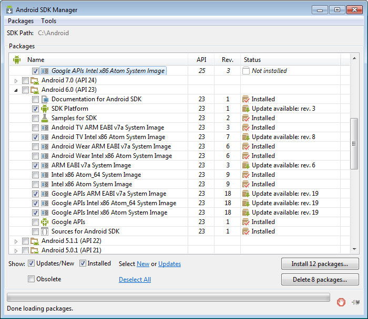Image resolution: width=368 pixels, height=319 pixels.
Task: Expand the Android 5.1.1 (API 22) group
Action: click(16, 241)
